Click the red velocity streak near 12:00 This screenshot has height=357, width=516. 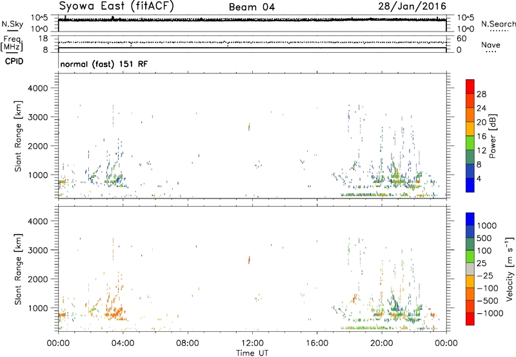[249, 260]
